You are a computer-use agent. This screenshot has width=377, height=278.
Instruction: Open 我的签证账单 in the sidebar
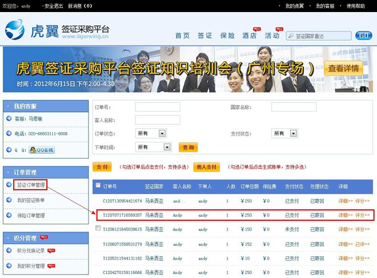pos(30,200)
